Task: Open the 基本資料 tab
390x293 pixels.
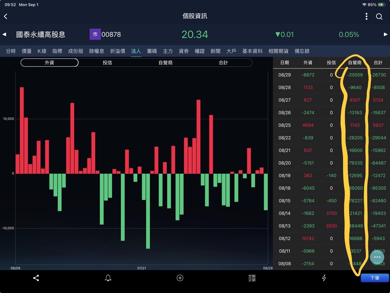Action: tap(252, 51)
